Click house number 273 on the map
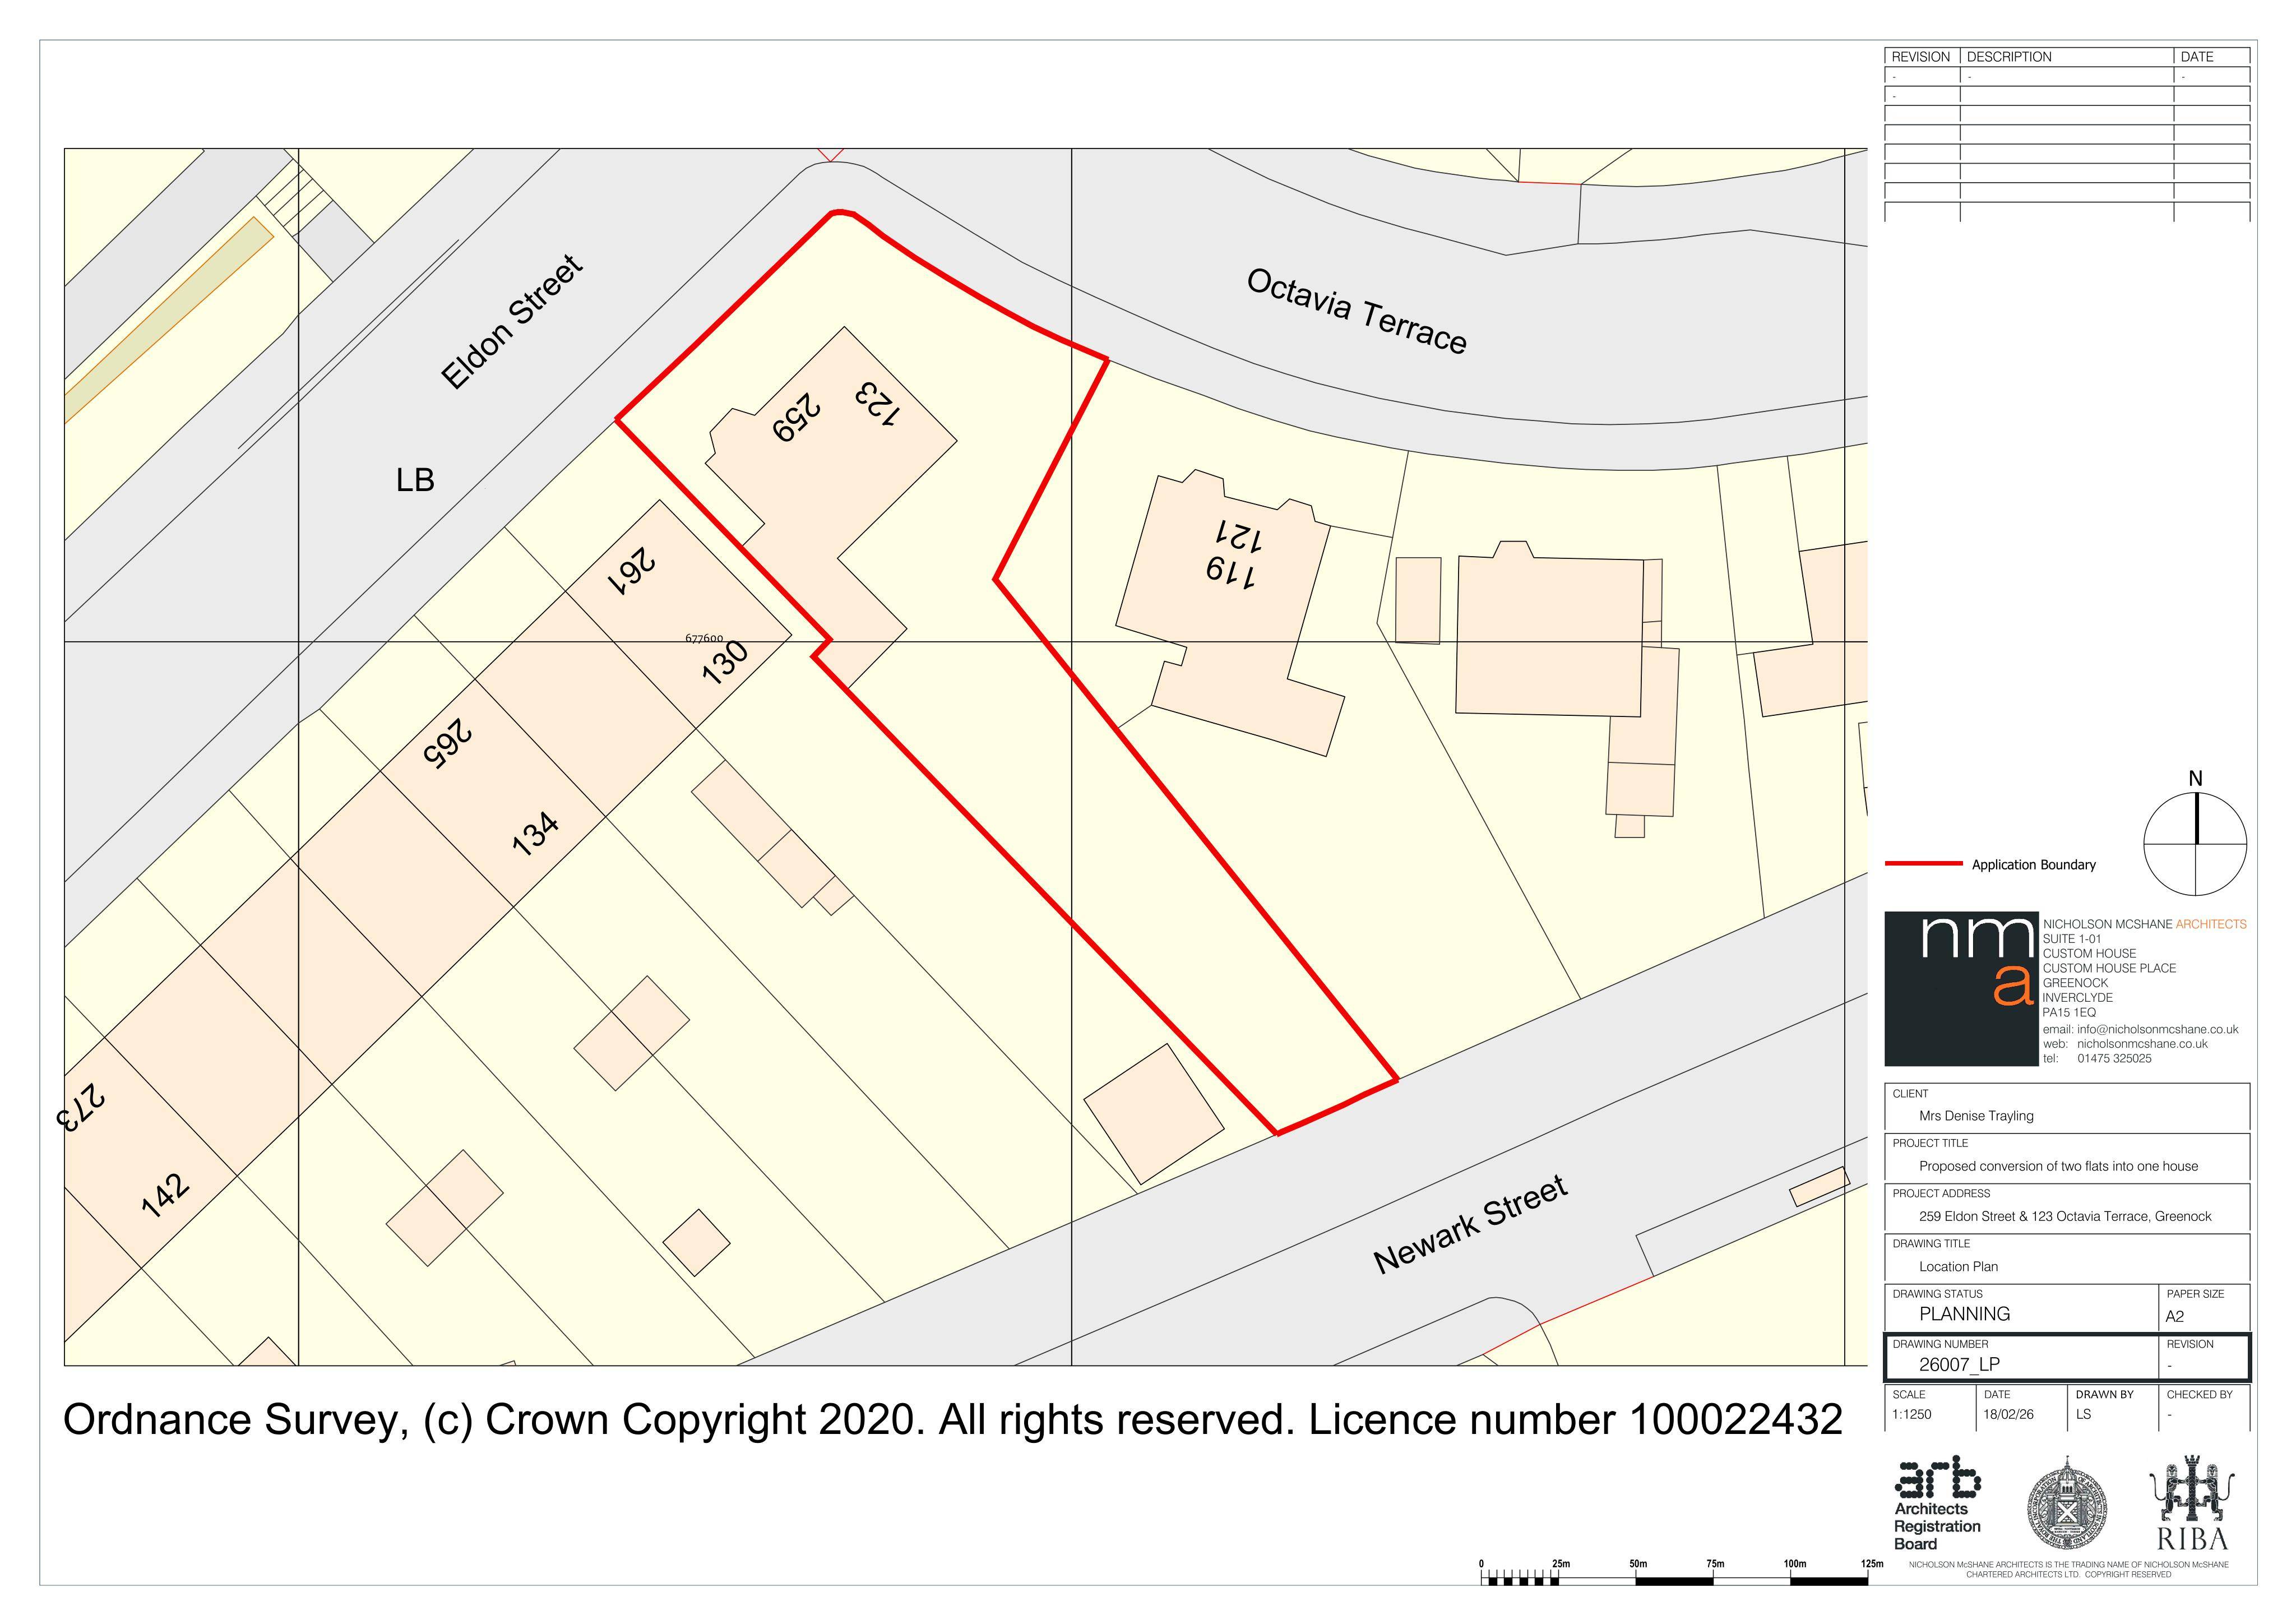Image resolution: width=2296 pixels, height=1624 pixels. [x=80, y=1108]
